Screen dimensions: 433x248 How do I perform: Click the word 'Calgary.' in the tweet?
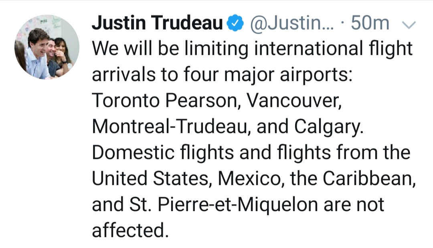tap(329, 127)
